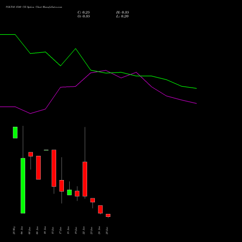Click the 22 Jun date label
The image size is (242, 242).
(x=84, y=230)
